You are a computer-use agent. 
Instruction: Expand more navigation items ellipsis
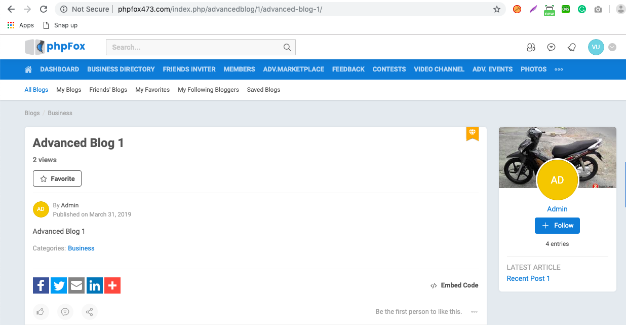click(559, 69)
